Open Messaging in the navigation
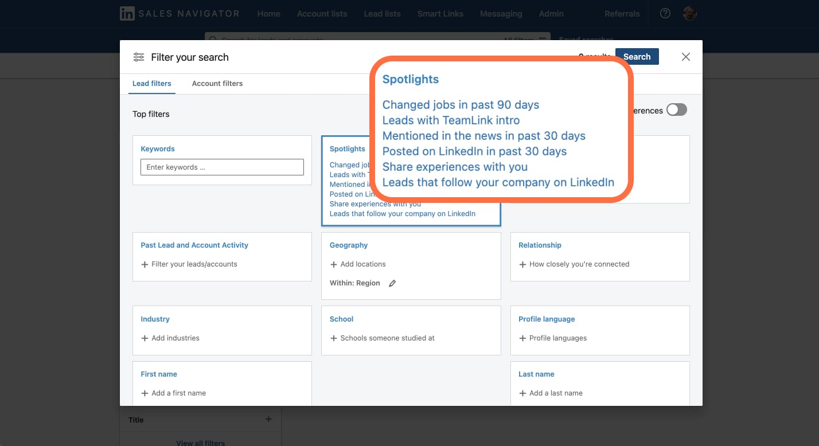The width and height of the screenshot is (819, 446). 501,14
